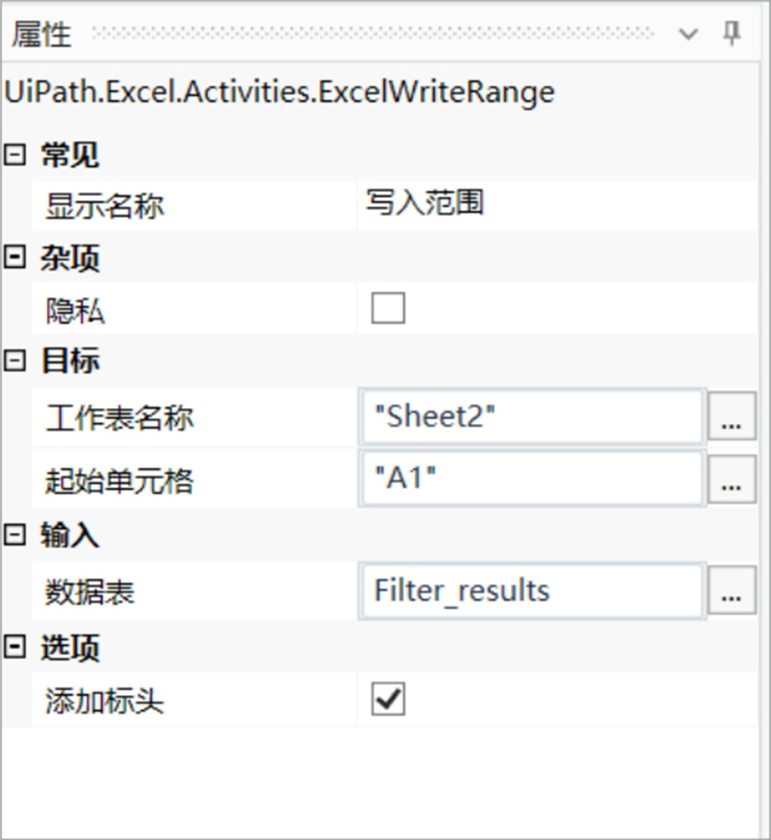
Task: Uncheck the 添加标头 checkbox
Action: [x=388, y=700]
